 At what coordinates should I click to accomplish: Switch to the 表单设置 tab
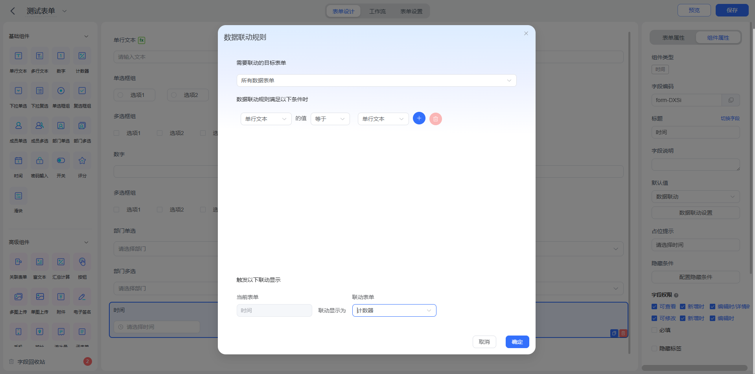click(411, 11)
